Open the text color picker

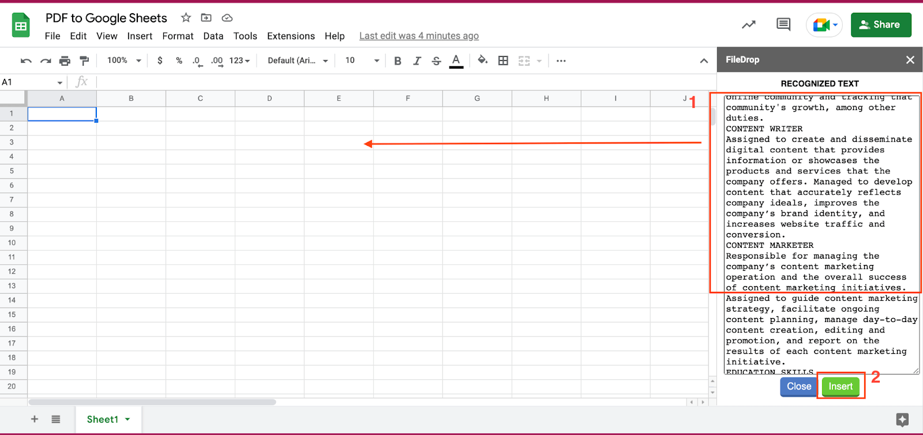tap(456, 60)
